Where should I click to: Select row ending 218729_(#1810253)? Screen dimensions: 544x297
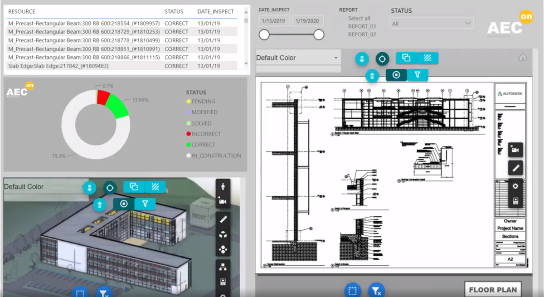[x=121, y=32]
